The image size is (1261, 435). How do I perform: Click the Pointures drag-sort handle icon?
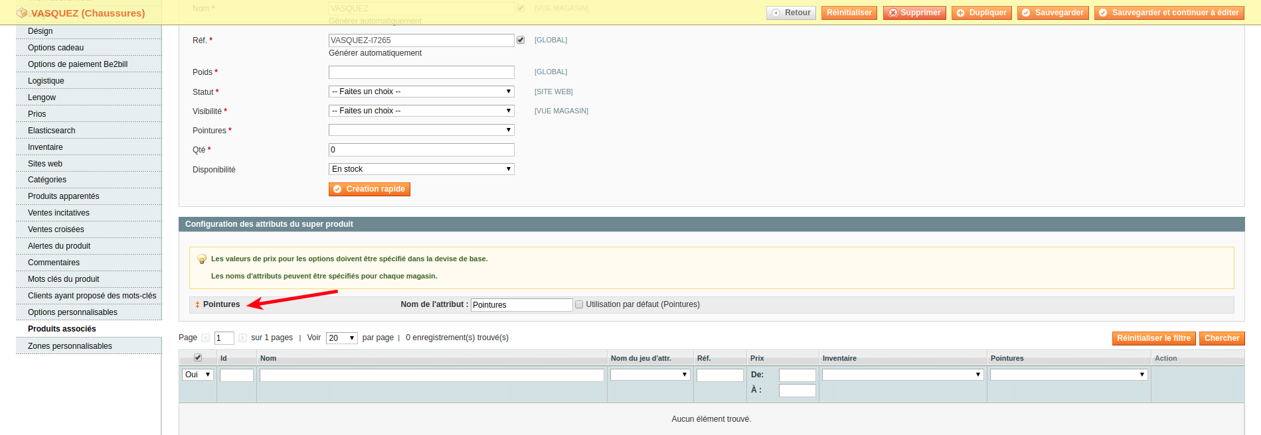pyautogui.click(x=197, y=305)
